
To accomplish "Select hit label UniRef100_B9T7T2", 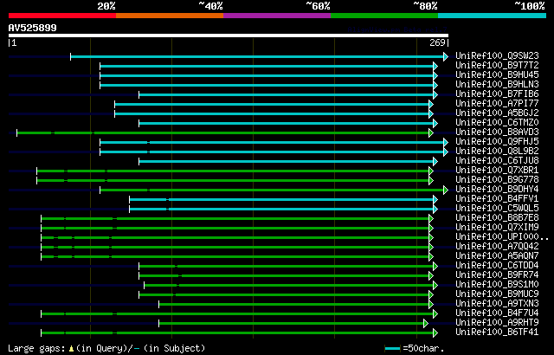I will (497, 65).
